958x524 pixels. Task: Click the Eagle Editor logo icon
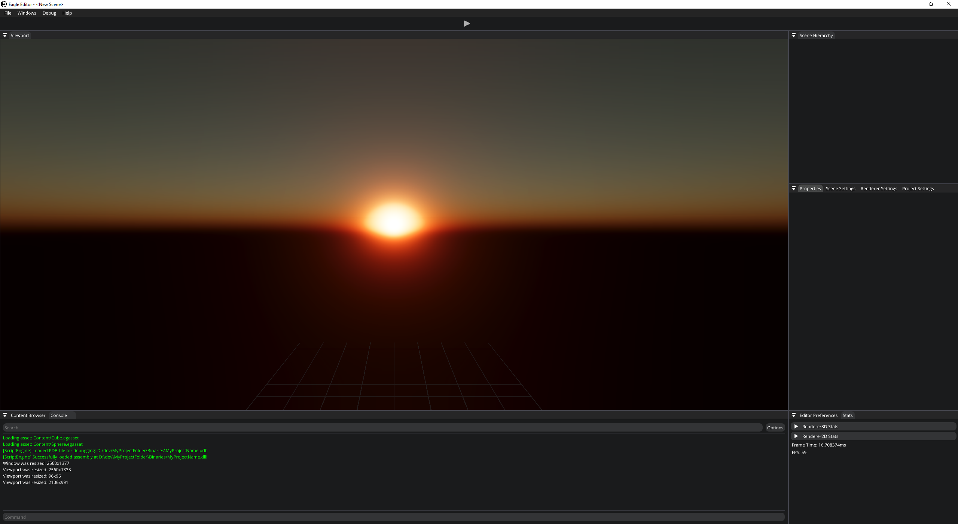(x=4, y=4)
